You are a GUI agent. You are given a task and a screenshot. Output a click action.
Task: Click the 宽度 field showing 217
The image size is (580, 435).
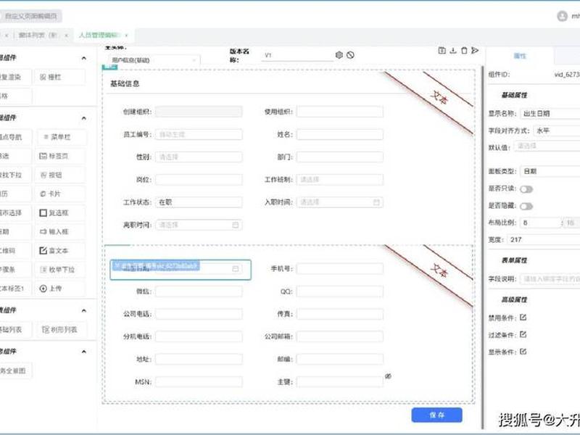pos(544,240)
